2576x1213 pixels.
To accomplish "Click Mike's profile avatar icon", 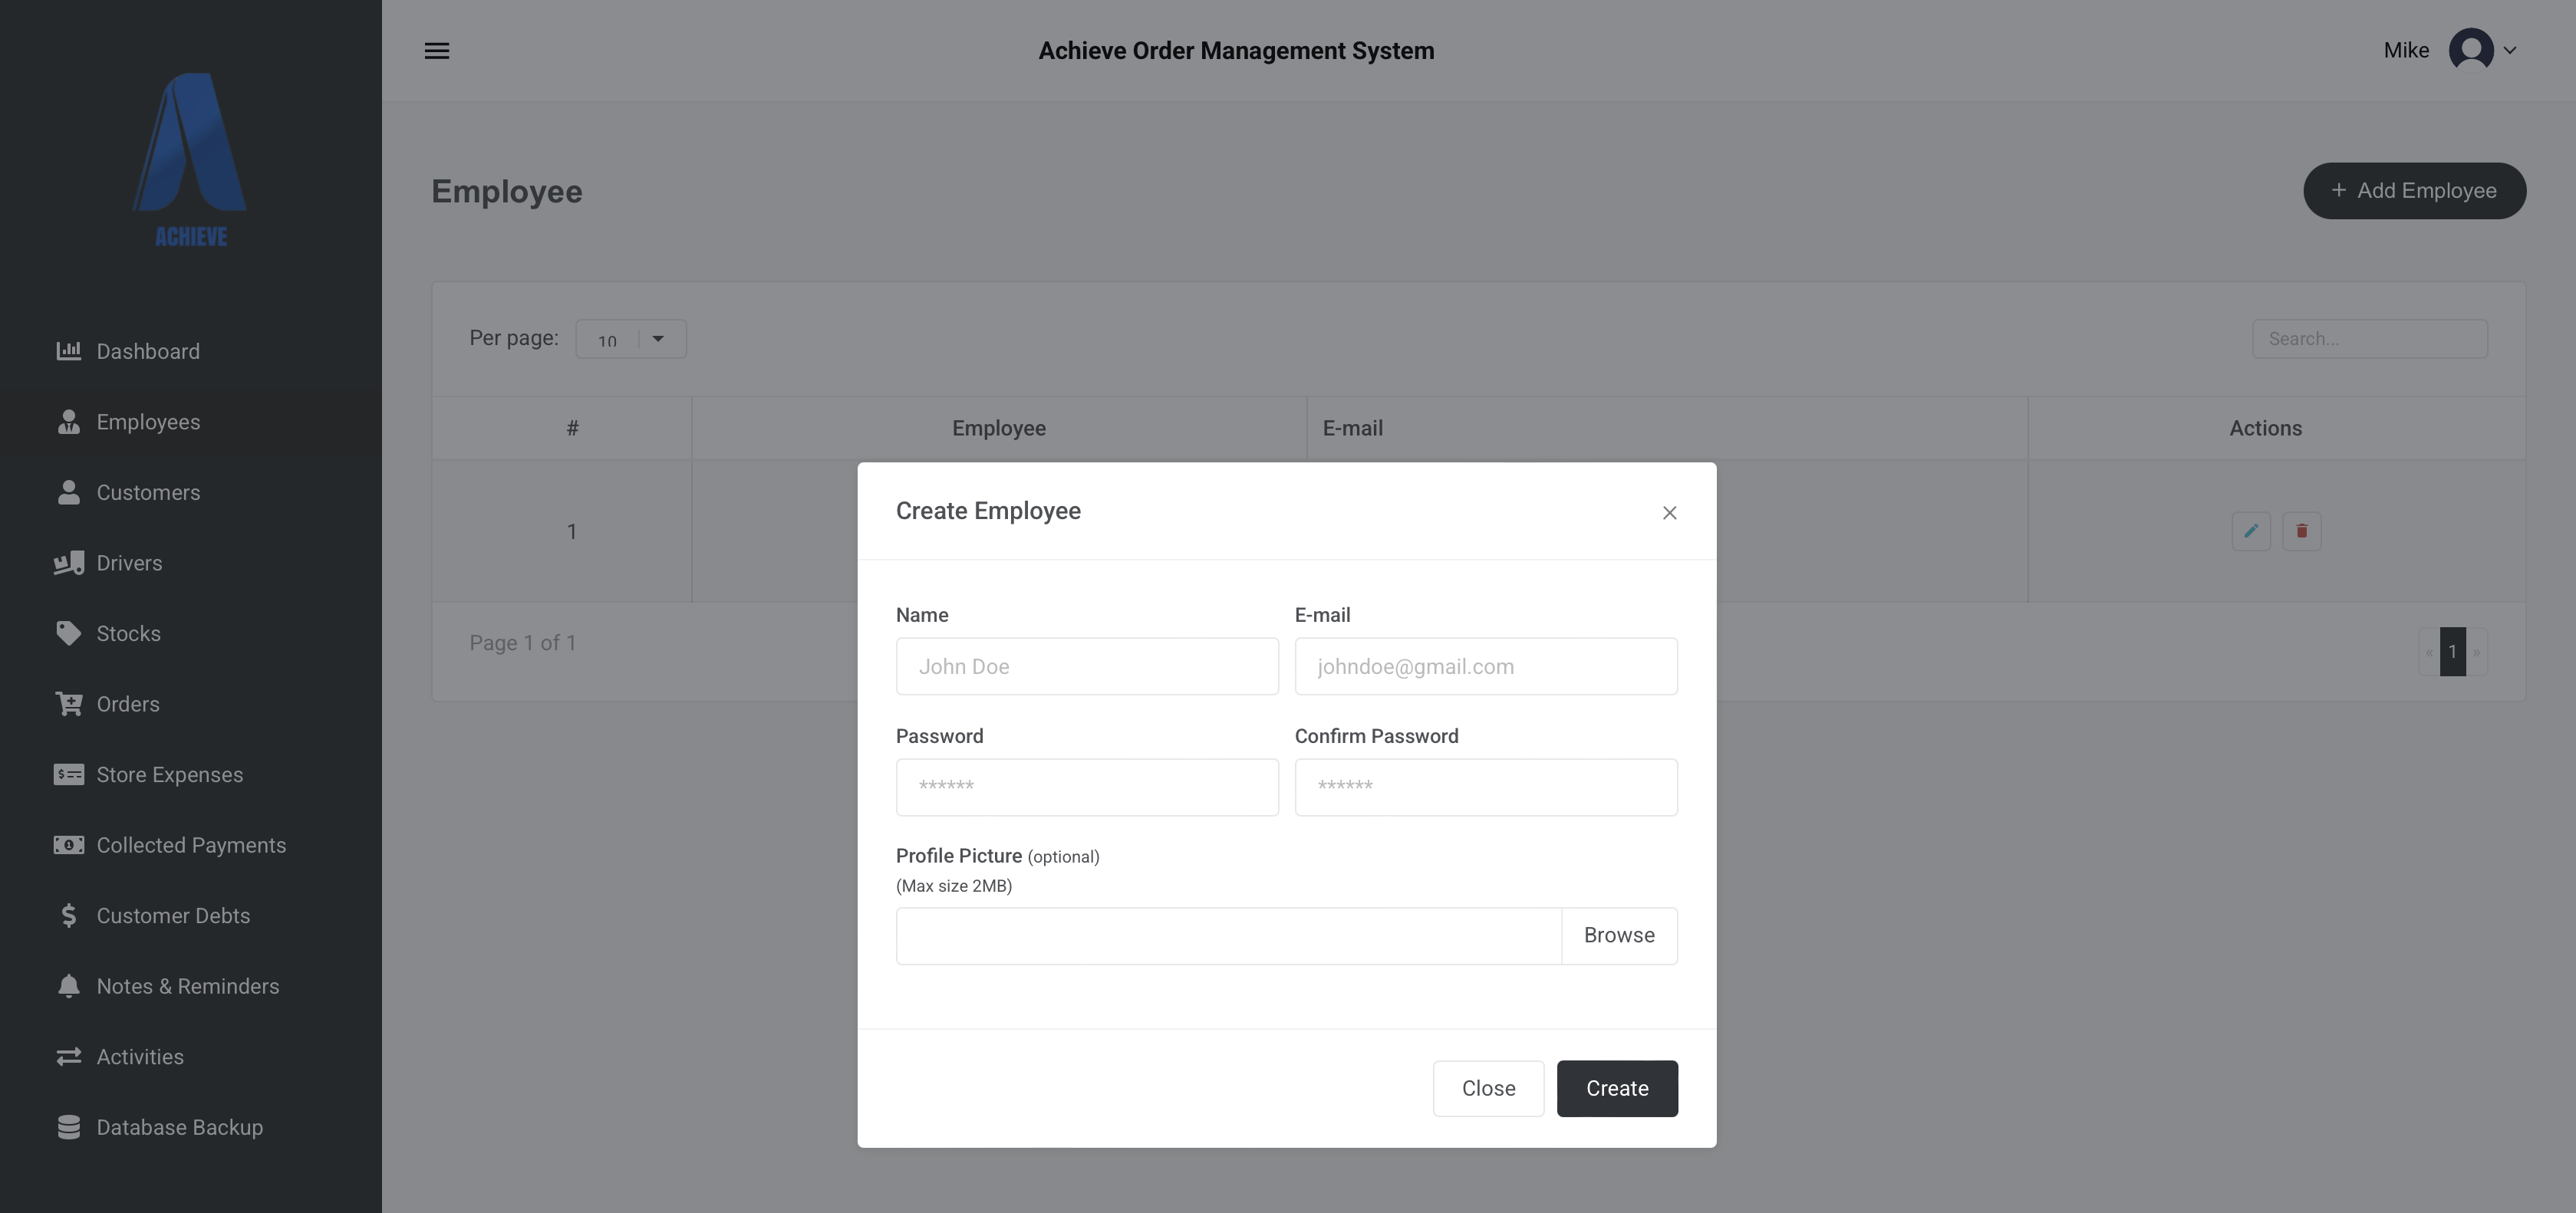I will tap(2470, 50).
